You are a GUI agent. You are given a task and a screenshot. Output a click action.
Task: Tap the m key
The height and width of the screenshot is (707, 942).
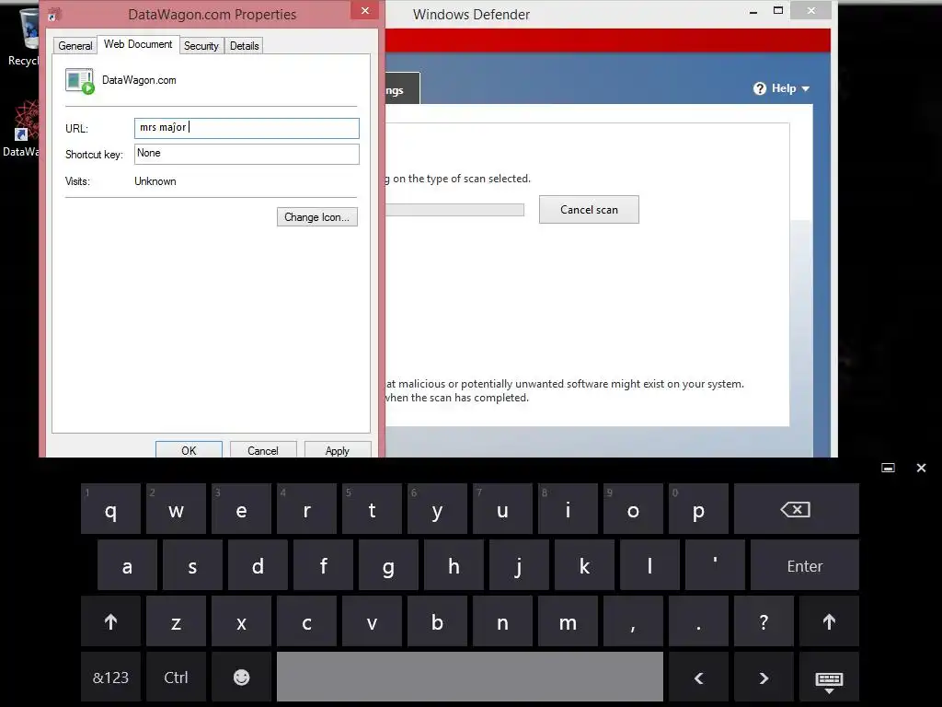coord(568,621)
